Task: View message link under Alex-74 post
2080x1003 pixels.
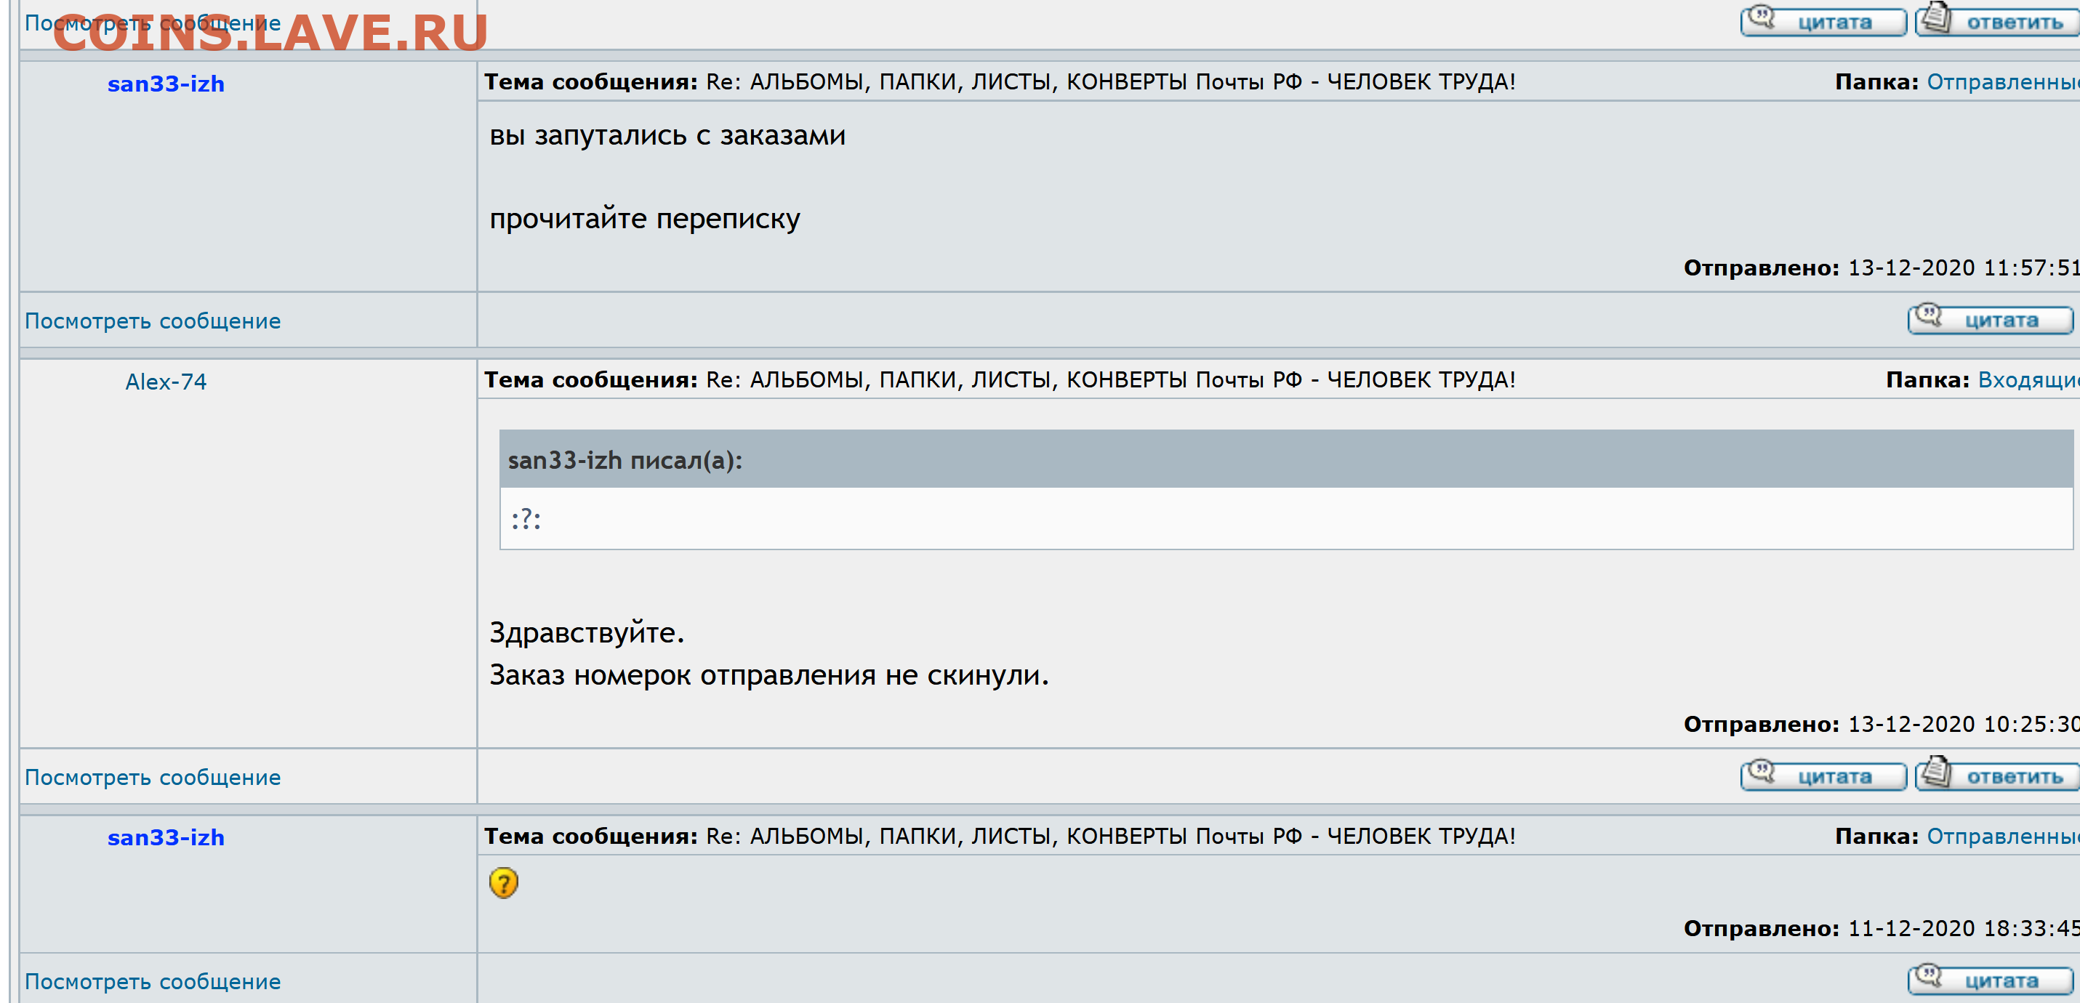Action: [153, 777]
